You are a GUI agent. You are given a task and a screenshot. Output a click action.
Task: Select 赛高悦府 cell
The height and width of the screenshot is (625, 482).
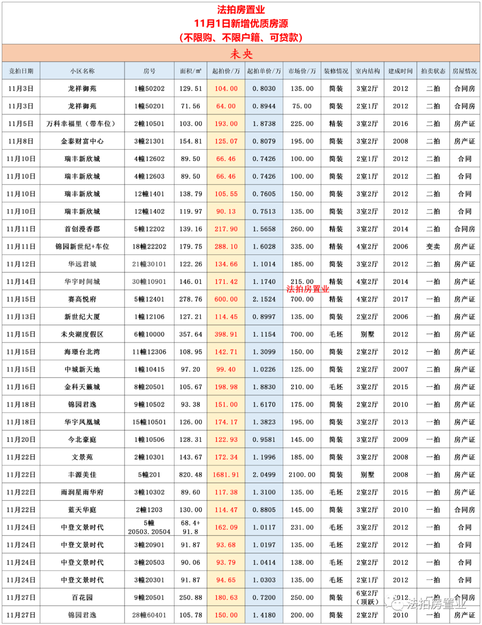(x=82, y=299)
